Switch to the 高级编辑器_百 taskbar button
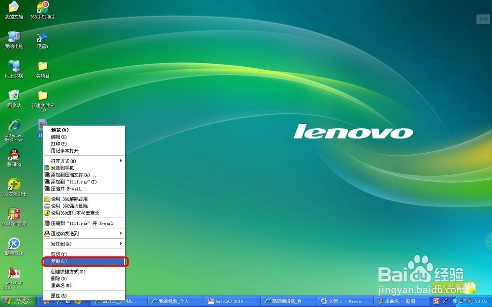 (288, 302)
